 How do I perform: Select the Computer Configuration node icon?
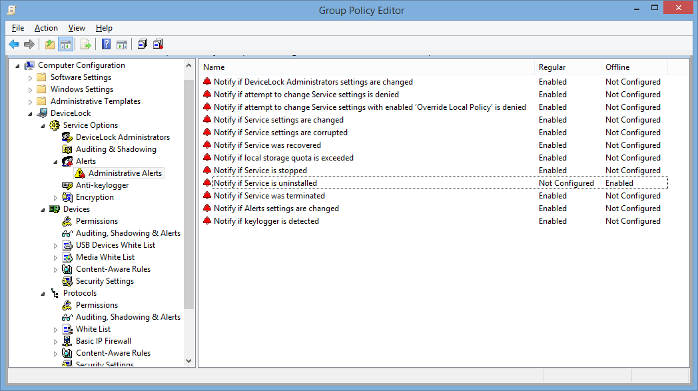(x=29, y=65)
